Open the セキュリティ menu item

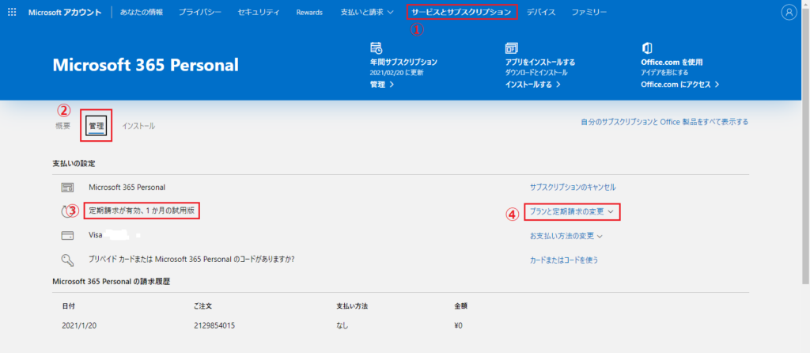259,13
